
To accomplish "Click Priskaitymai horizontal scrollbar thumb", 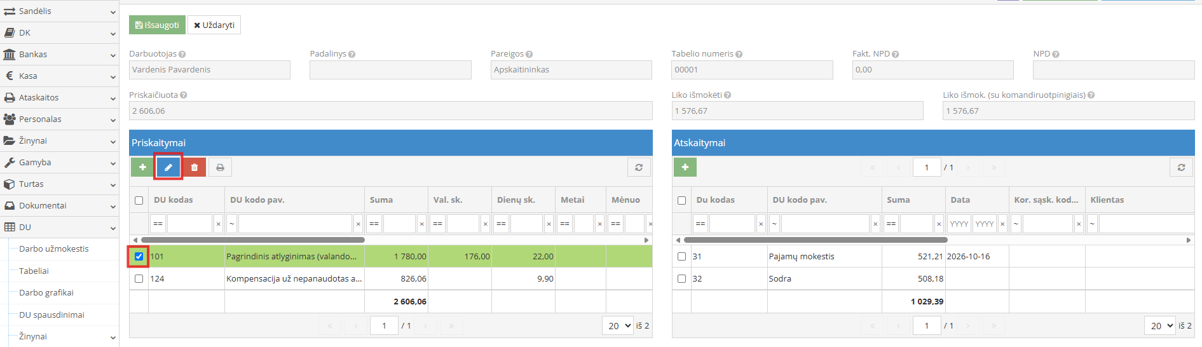I will click(252, 240).
